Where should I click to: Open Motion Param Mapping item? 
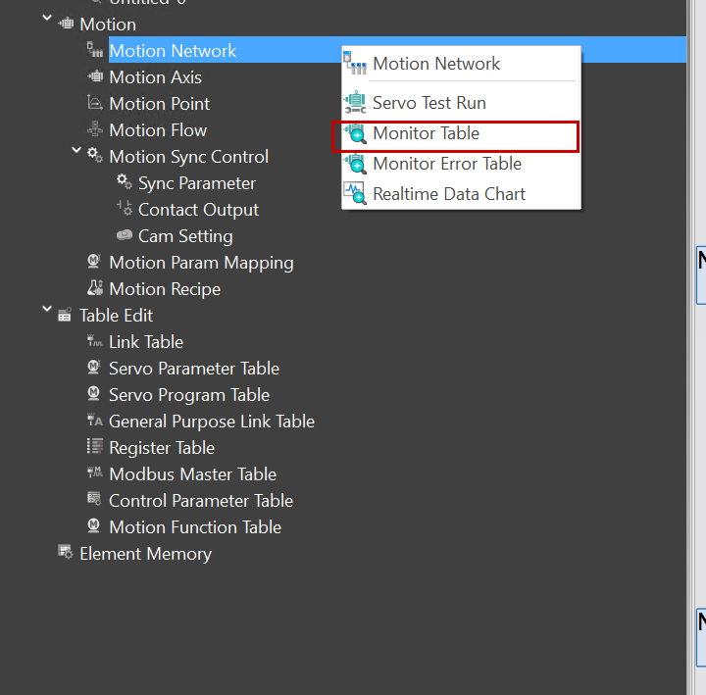(x=201, y=263)
